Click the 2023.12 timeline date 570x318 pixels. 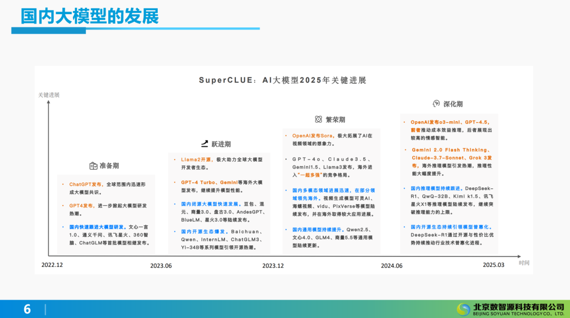tap(273, 266)
